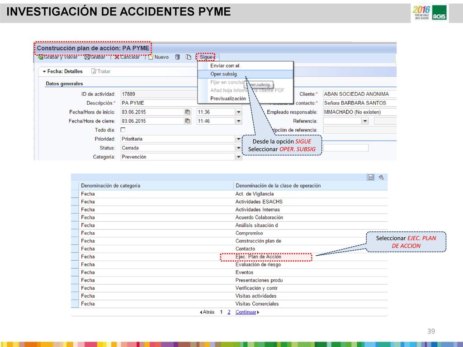Select the Eventos entry

(x=244, y=272)
